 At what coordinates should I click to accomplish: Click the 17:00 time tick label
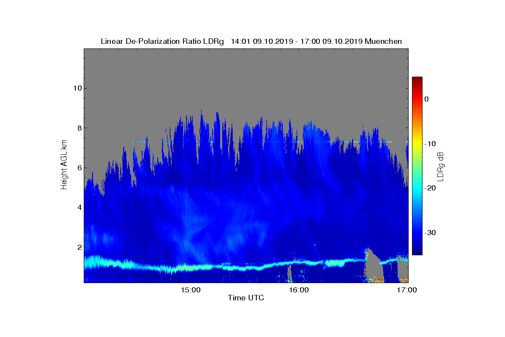point(407,290)
